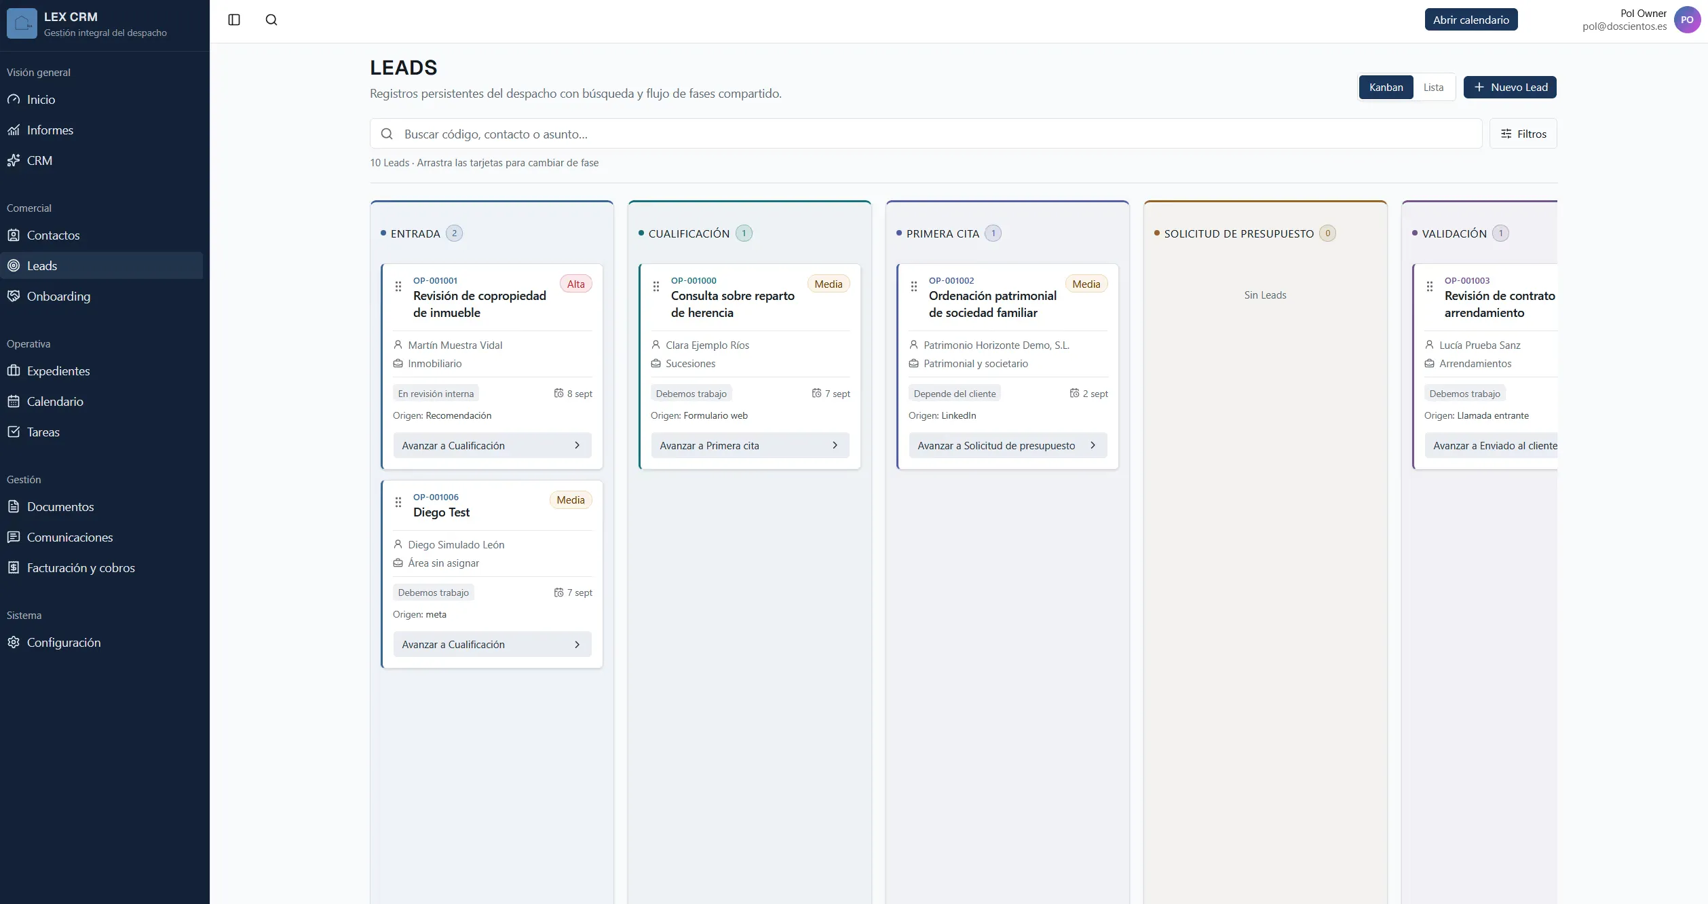Open Informes in the sidebar
This screenshot has height=904, width=1708.
[102, 130]
